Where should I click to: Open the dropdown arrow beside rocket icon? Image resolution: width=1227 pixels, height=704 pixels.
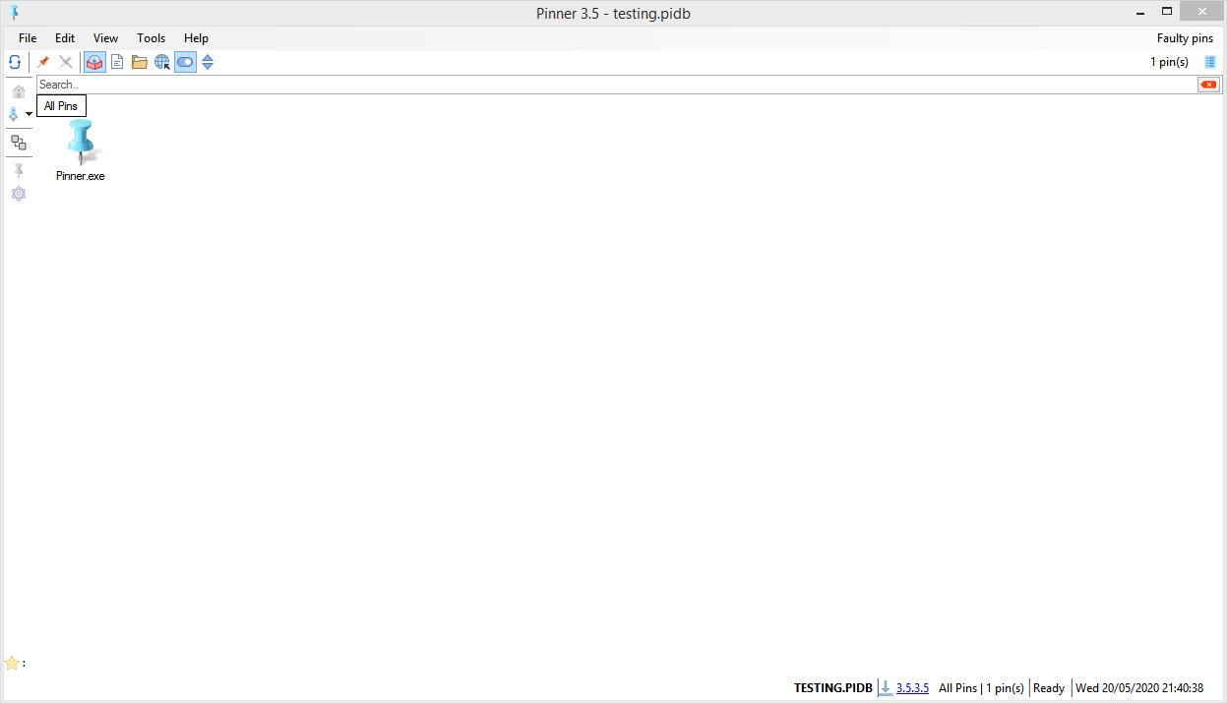pyautogui.click(x=29, y=115)
